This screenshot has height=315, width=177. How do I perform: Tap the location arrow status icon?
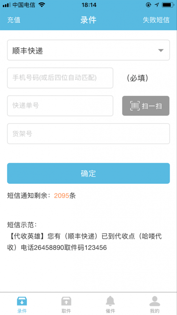point(157,5)
